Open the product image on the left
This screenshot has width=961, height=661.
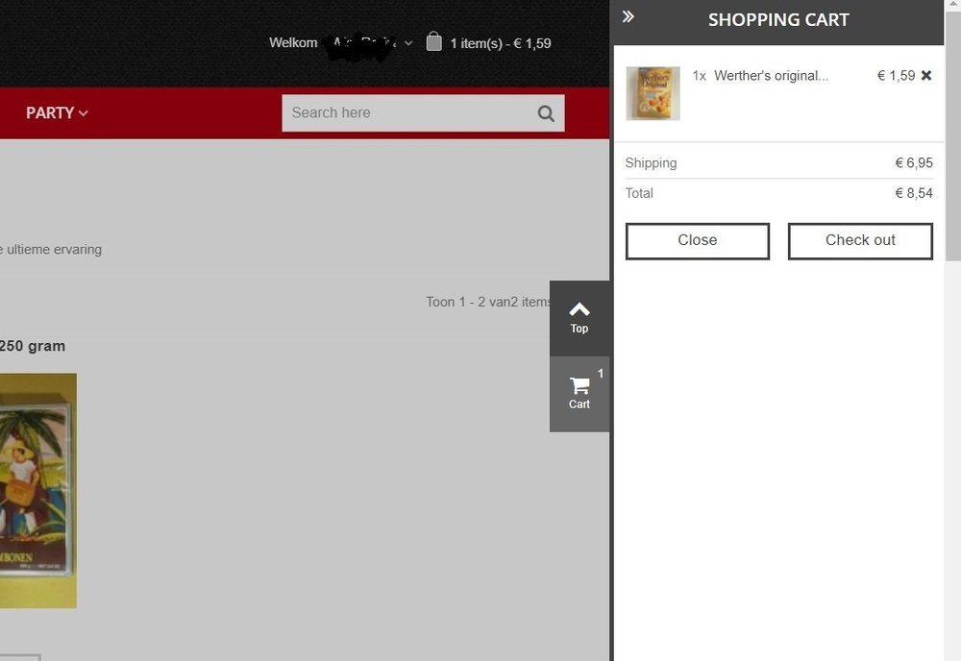pyautogui.click(x=37, y=490)
